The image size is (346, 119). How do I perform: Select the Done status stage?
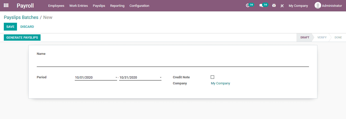pyautogui.click(x=338, y=37)
